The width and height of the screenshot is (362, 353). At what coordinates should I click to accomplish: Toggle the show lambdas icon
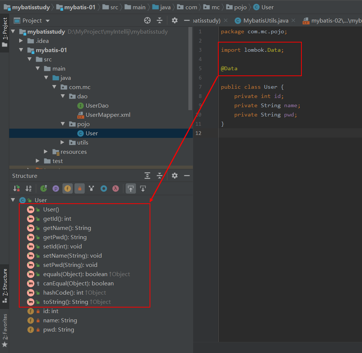coord(116,189)
